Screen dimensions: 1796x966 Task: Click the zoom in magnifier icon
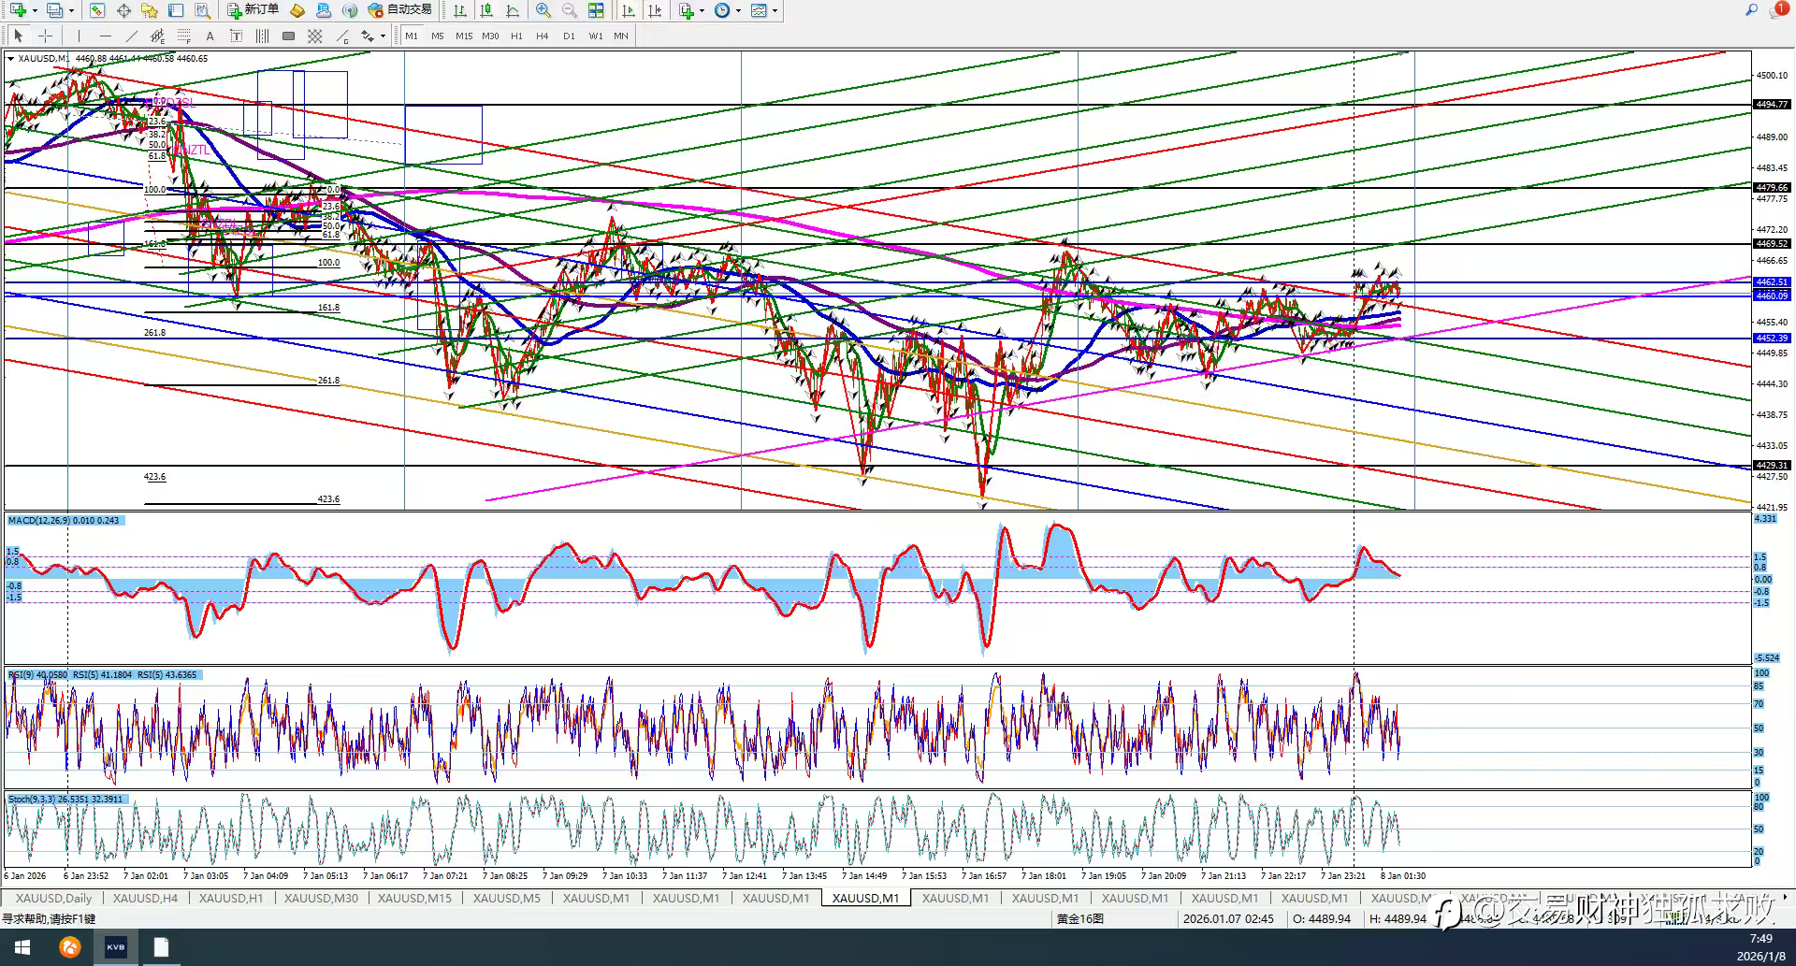pos(543,10)
